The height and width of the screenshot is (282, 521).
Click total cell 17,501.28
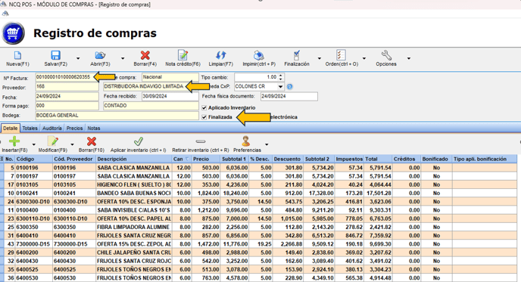[x=379, y=193]
